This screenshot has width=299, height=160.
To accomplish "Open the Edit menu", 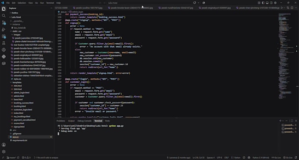I will click(14, 3).
